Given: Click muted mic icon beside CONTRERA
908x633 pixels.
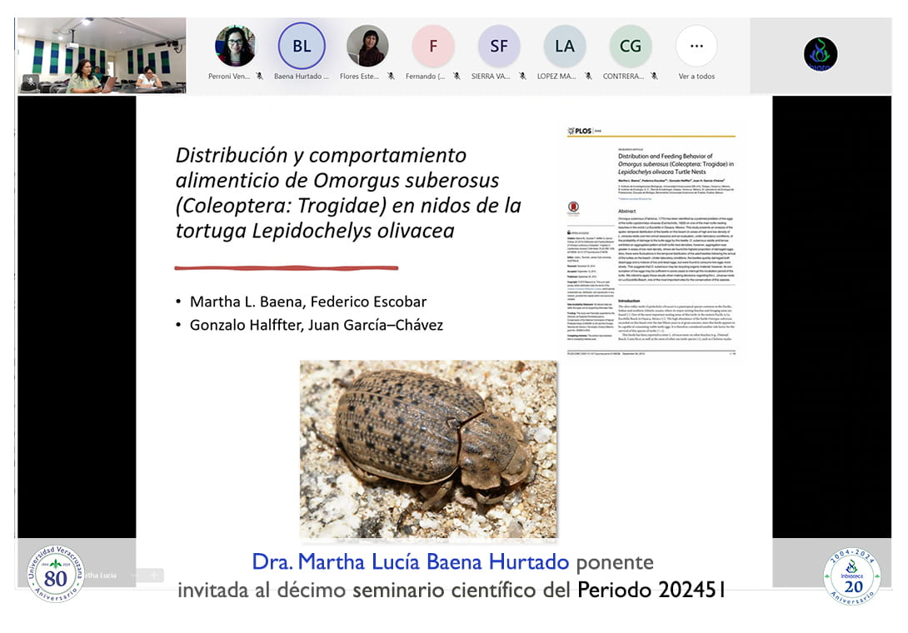Looking at the screenshot, I should 653,77.
